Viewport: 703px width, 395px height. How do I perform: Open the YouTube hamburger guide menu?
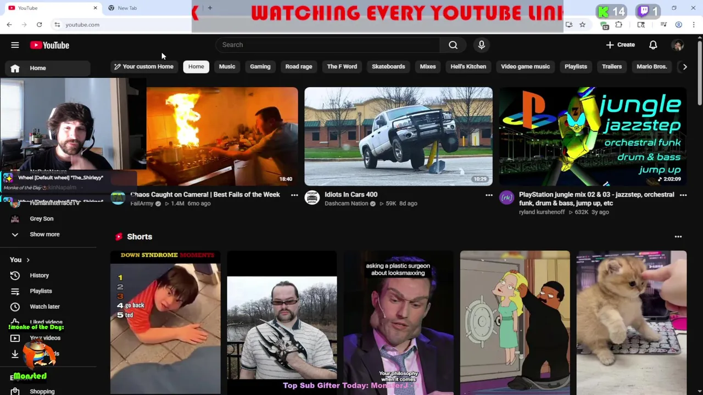point(15,45)
